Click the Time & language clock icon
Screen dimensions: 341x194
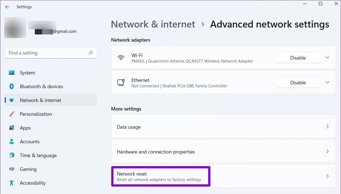click(x=12, y=155)
